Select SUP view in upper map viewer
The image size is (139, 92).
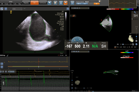(x=135, y=47)
